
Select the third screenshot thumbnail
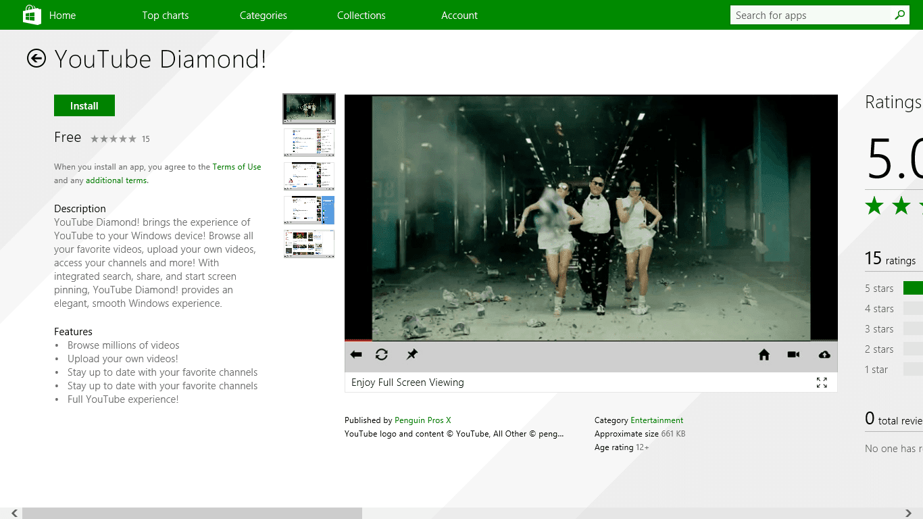pos(309,176)
